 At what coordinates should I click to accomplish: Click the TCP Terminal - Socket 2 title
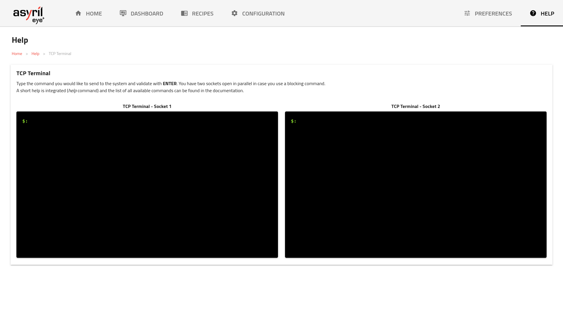pyautogui.click(x=416, y=106)
